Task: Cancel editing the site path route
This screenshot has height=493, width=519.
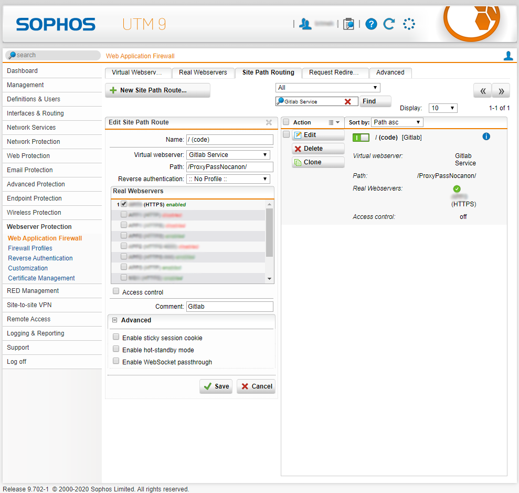Action: click(x=256, y=386)
